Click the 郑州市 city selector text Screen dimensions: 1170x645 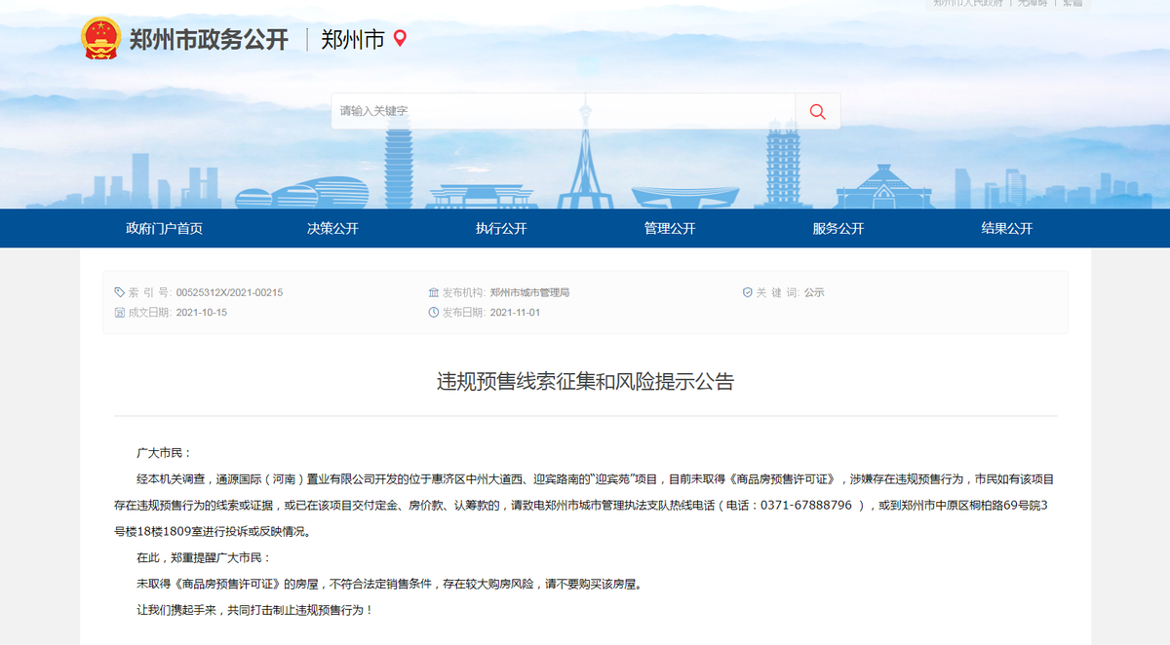point(352,40)
